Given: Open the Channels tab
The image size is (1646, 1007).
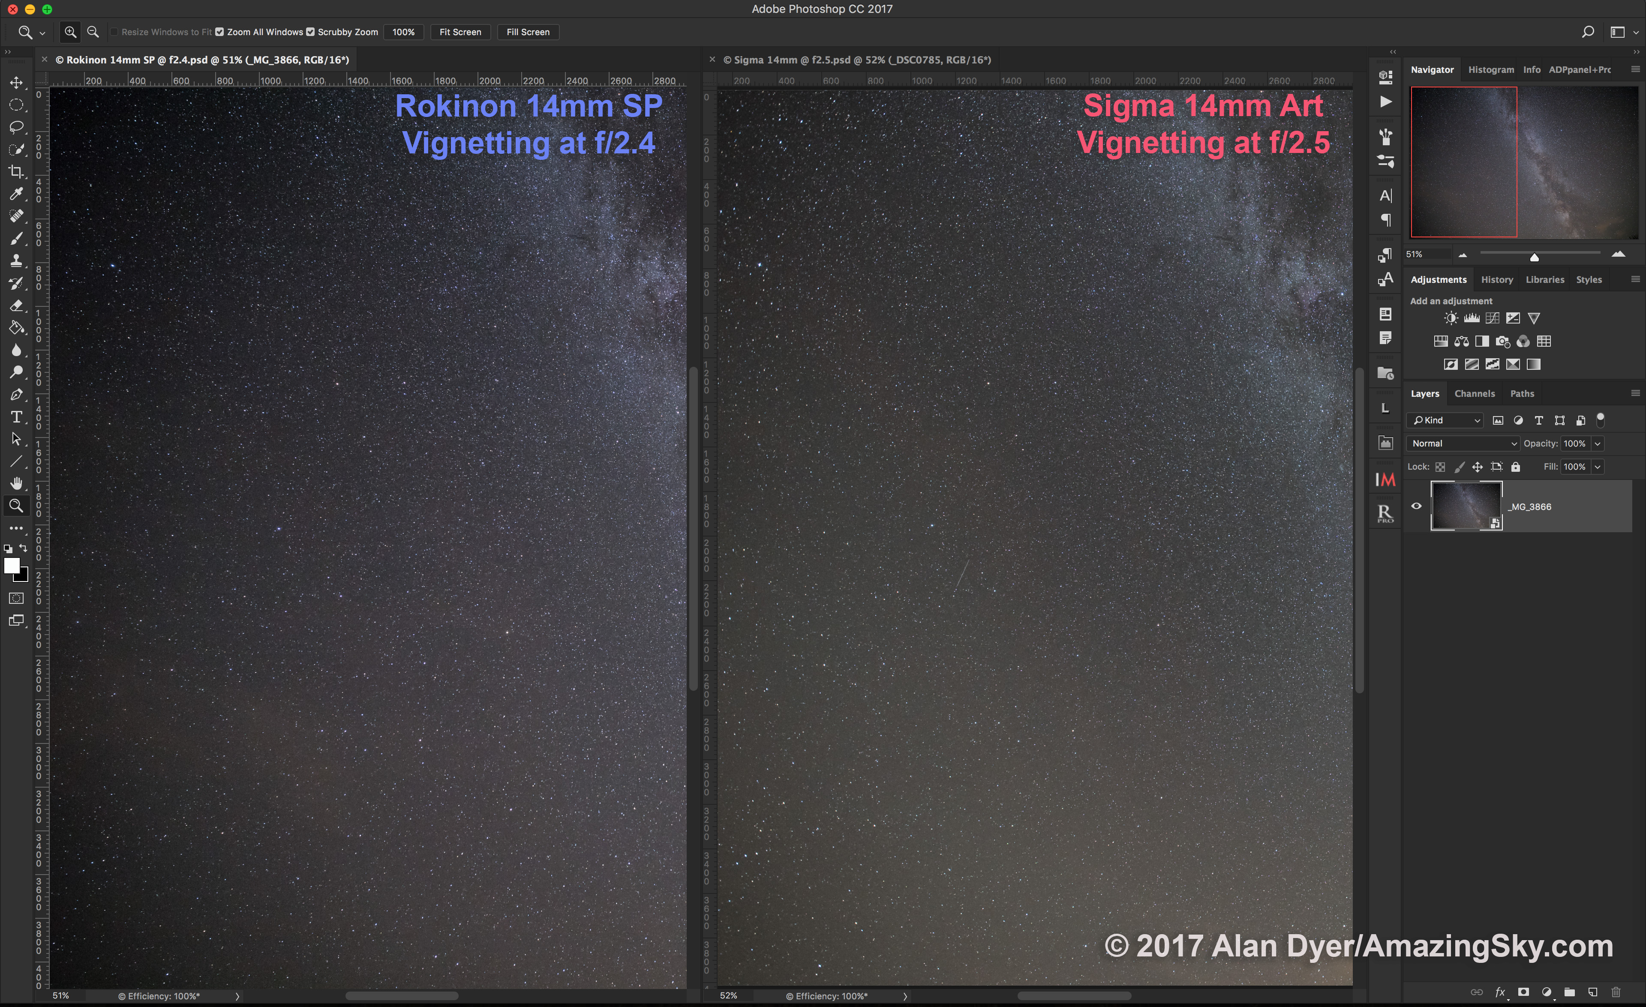Looking at the screenshot, I should (x=1474, y=393).
